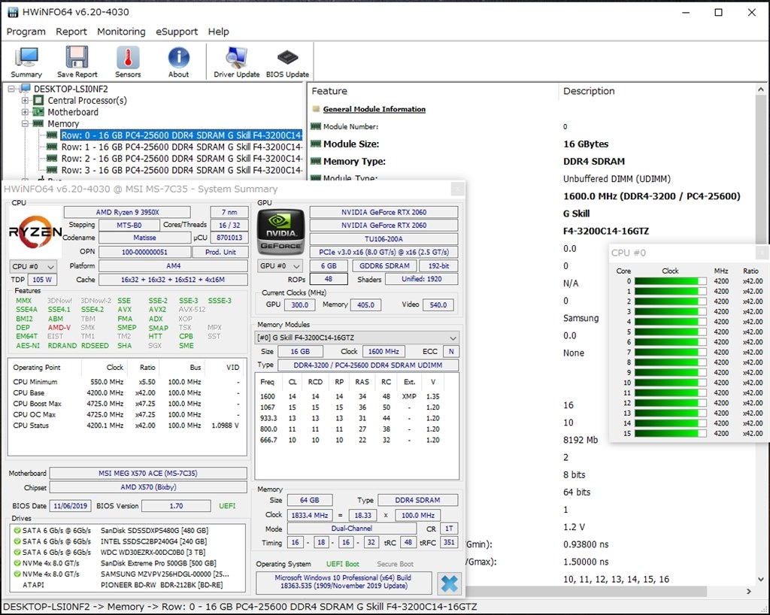
Task: Open the Help menu
Action: pyautogui.click(x=219, y=32)
